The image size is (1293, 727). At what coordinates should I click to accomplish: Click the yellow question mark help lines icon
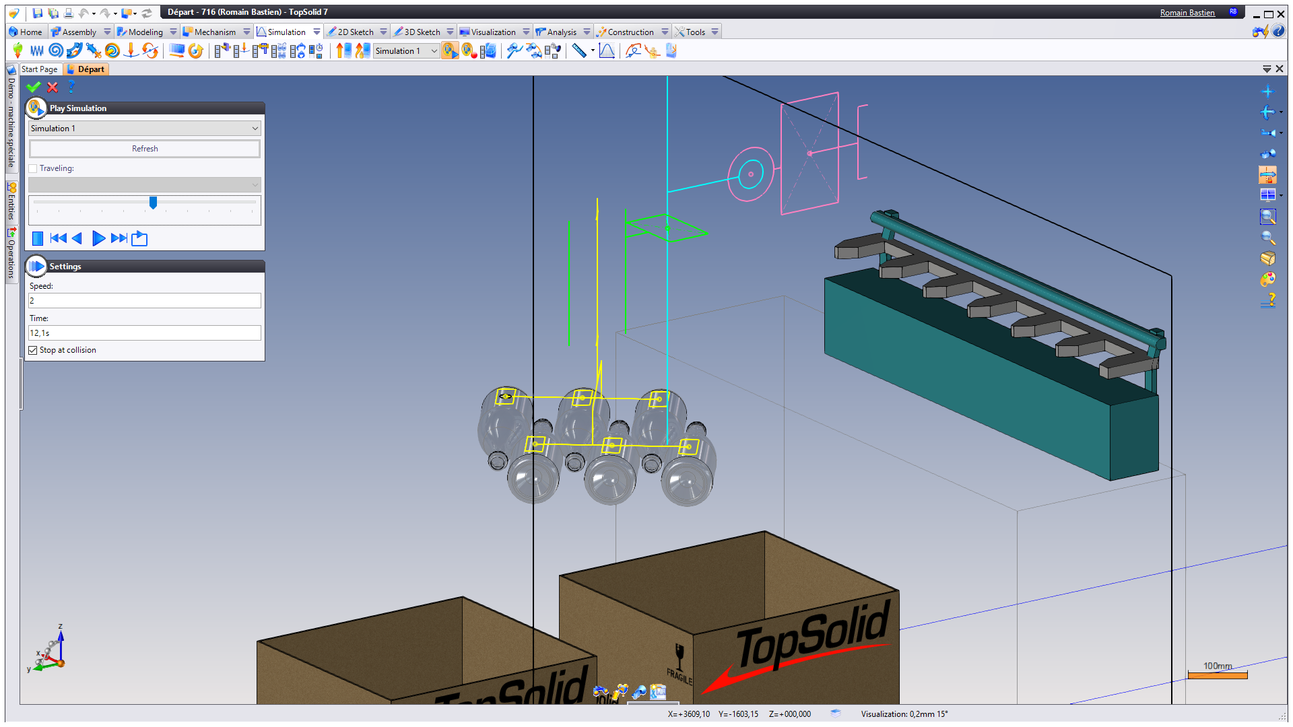pos(1267,300)
